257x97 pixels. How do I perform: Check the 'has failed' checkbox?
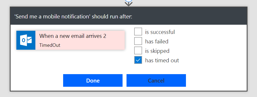pos(138,41)
